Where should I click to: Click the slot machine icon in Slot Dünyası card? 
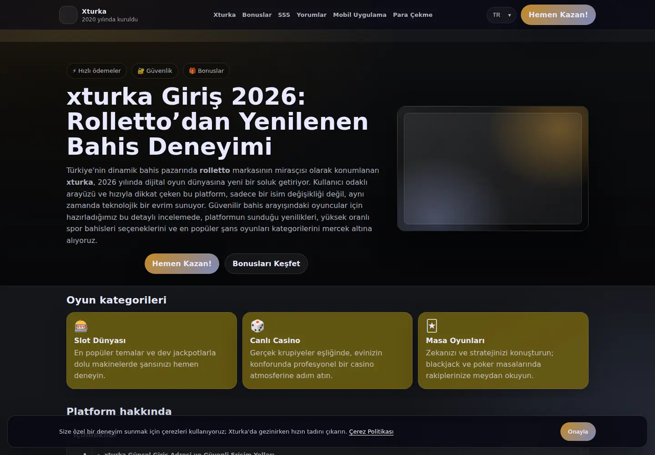[81, 326]
